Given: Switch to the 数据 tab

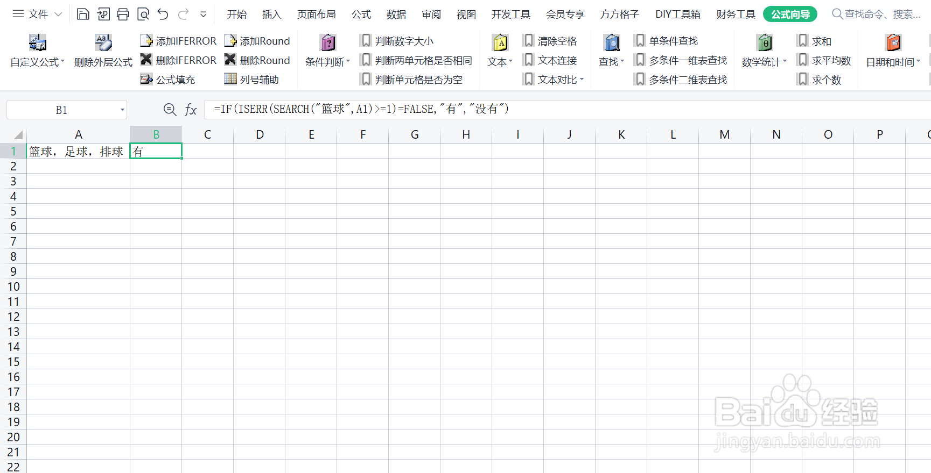Looking at the screenshot, I should (x=396, y=15).
